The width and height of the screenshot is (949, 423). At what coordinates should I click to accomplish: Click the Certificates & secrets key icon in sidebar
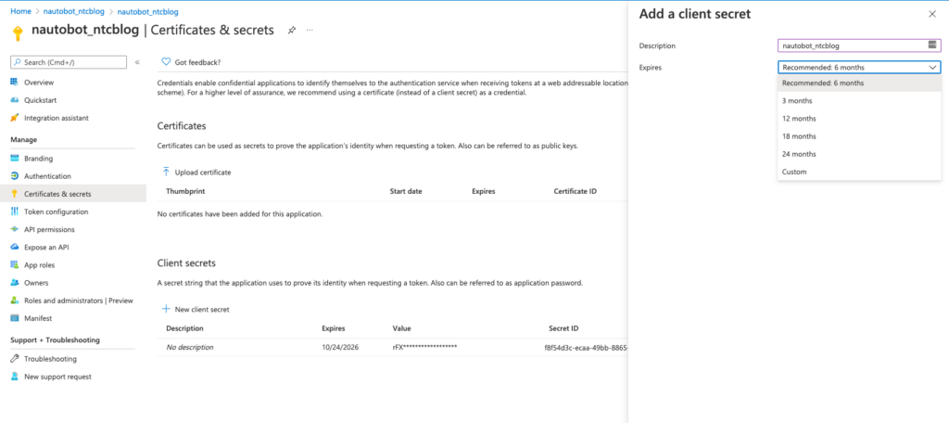point(15,194)
